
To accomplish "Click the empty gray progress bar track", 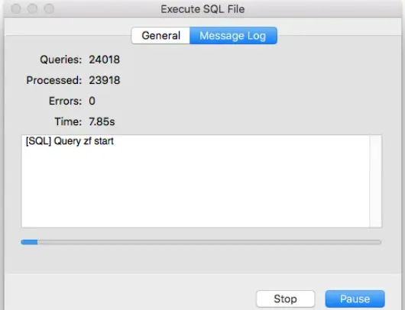I will [x=209, y=242].
